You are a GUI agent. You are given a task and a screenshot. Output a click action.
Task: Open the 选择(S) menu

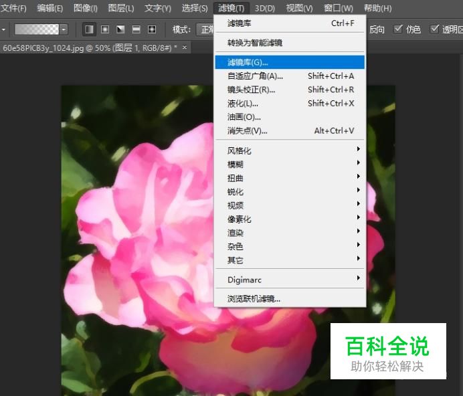(195, 8)
